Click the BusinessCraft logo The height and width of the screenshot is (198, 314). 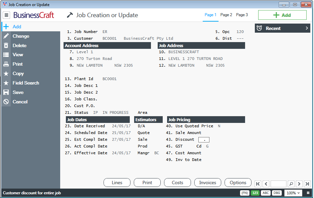34,15
